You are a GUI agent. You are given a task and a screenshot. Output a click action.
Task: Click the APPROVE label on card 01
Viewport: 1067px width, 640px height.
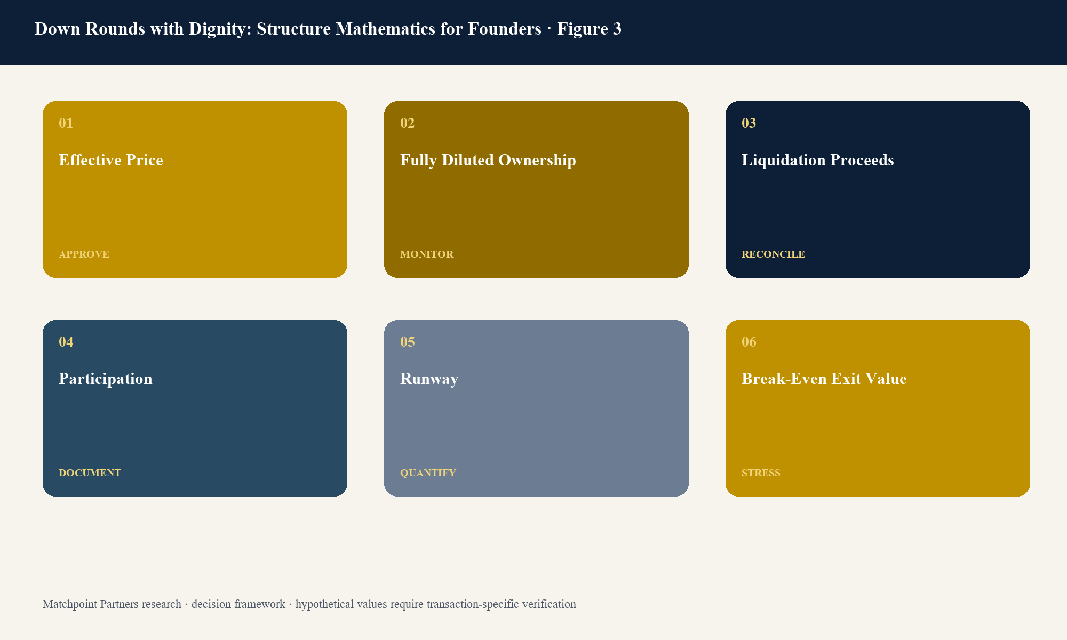pos(84,254)
